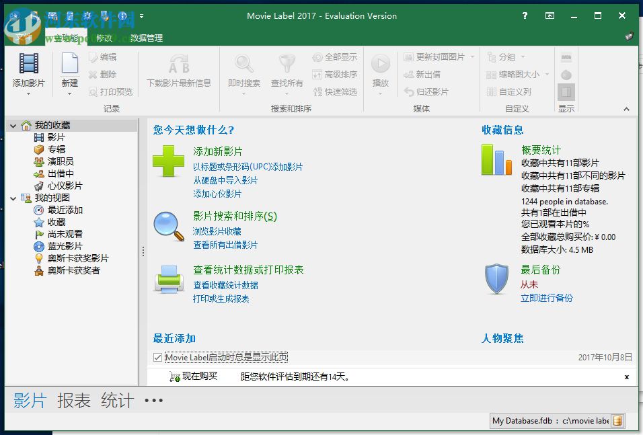Click the 浏览影片收藏 link

(217, 231)
